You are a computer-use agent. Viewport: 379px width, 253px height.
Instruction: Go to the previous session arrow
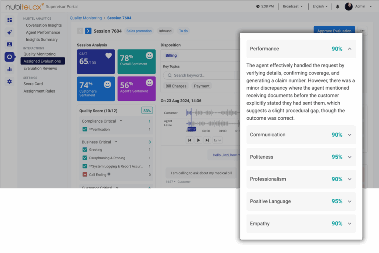coord(80,31)
